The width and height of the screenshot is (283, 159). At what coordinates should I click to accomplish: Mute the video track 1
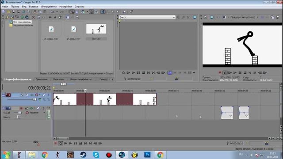click(x=44, y=95)
